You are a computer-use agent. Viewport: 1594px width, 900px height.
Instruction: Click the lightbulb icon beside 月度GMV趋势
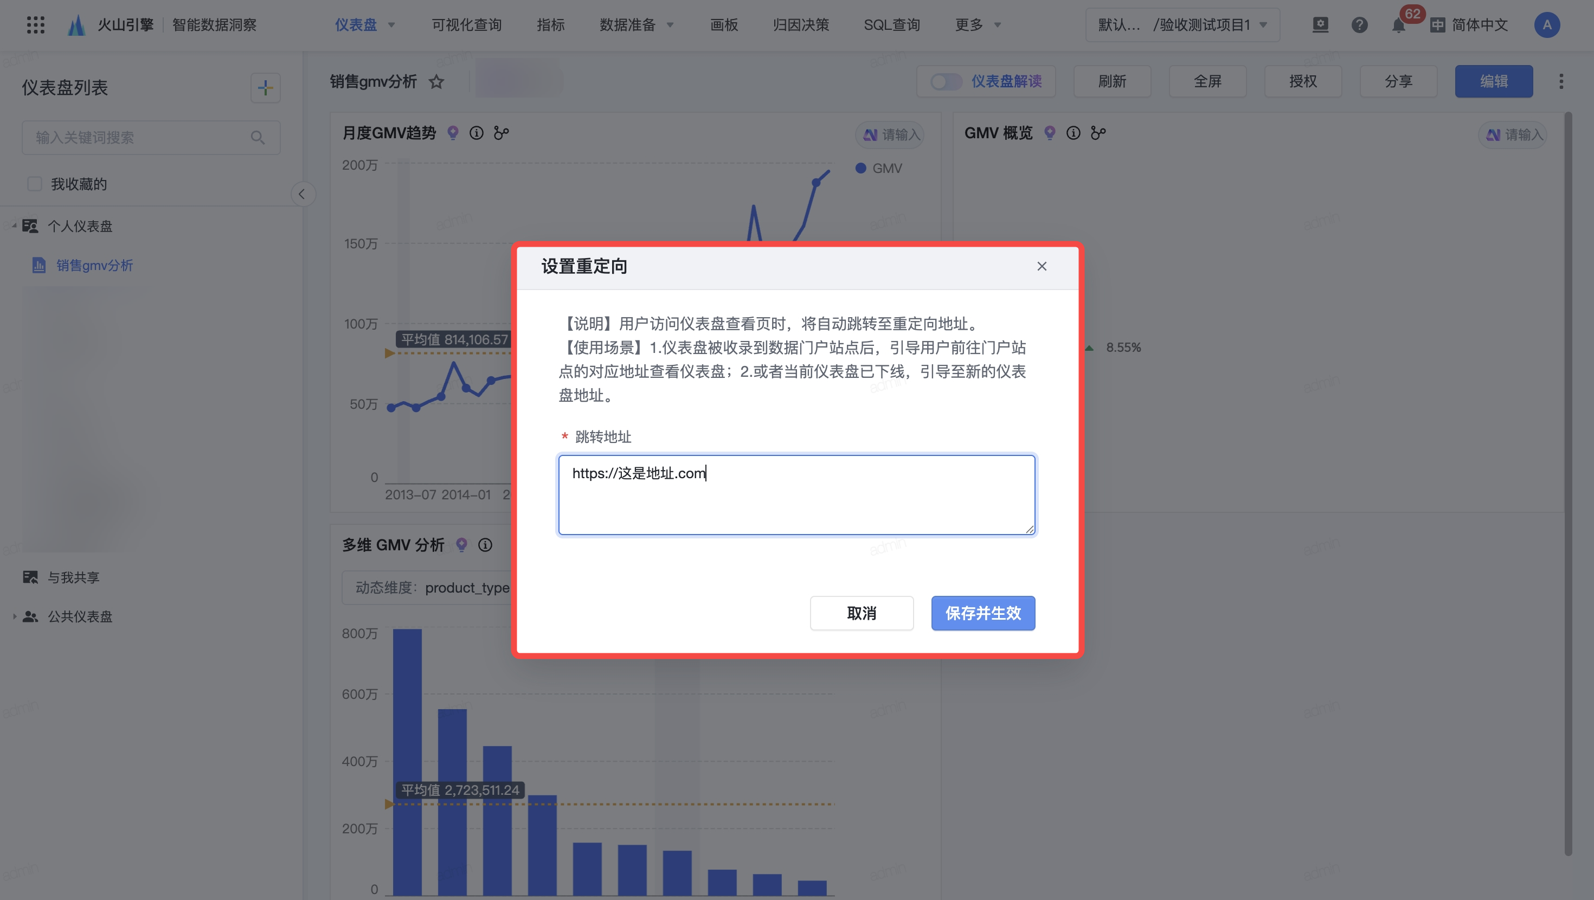tap(453, 133)
